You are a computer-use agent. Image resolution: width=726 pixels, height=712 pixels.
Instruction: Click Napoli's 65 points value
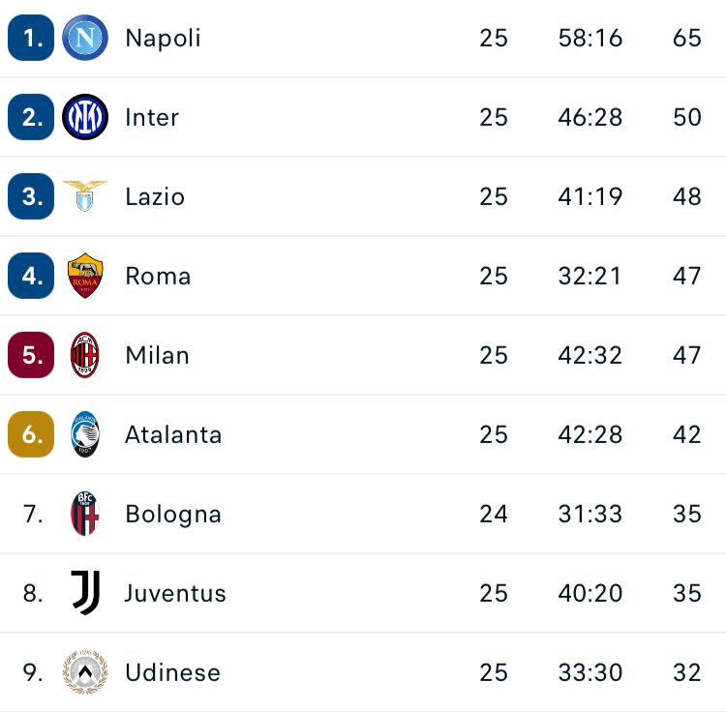click(x=686, y=39)
